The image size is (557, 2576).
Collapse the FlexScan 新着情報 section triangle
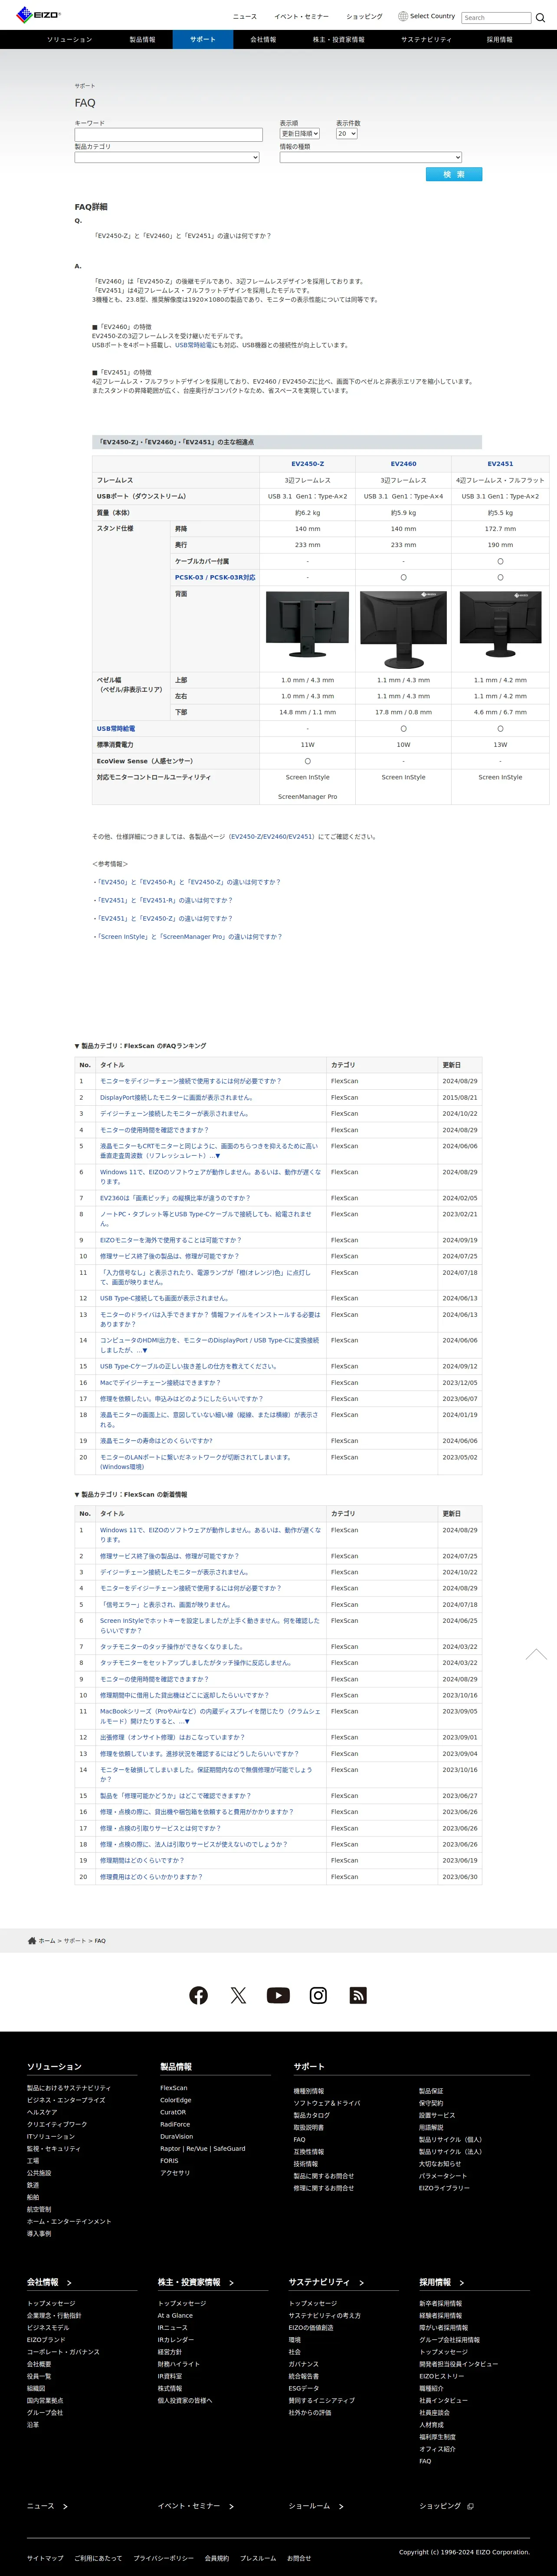[x=77, y=1494]
